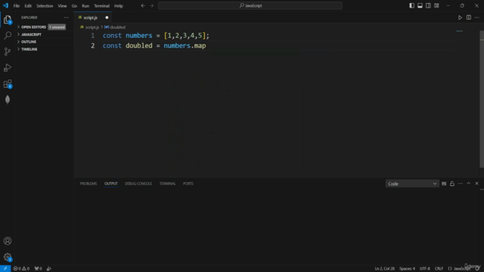
Task: Click the editor vertical scrollbar
Action: pos(482,99)
